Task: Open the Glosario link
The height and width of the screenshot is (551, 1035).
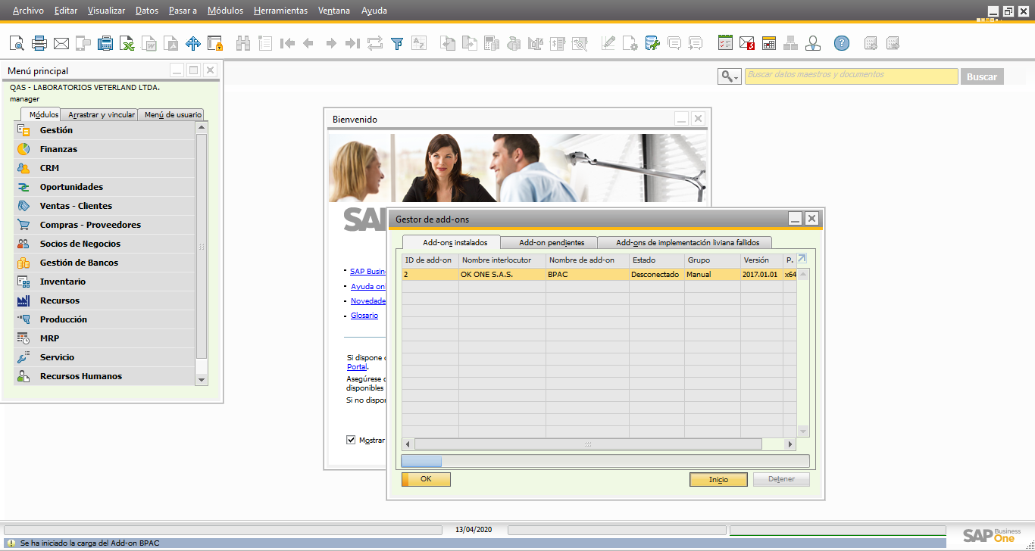Action: (x=364, y=316)
